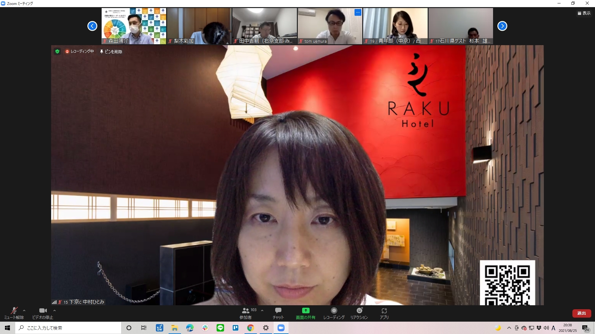Open more options on tom uemura thumbnail
This screenshot has height=334, width=595.
[358, 13]
